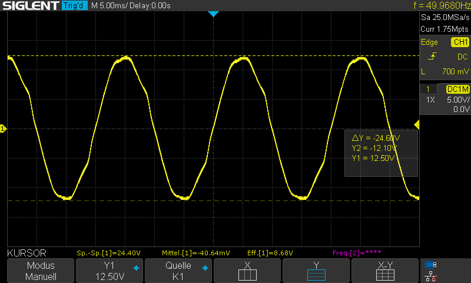Select the Y1 12.50V cursor softkey
The width and height of the screenshot is (471, 283).
(110, 271)
